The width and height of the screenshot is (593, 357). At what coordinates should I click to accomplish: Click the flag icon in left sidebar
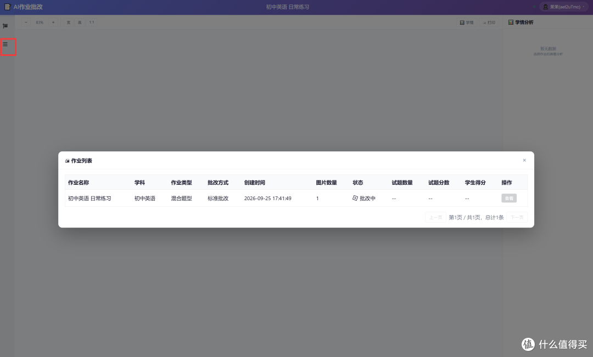click(5, 26)
